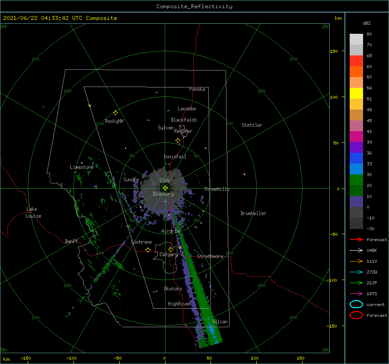This screenshot has width=389, height=364.
Task: Click the Composite_Reflectivity title text
Action: pyautogui.click(x=194, y=6)
